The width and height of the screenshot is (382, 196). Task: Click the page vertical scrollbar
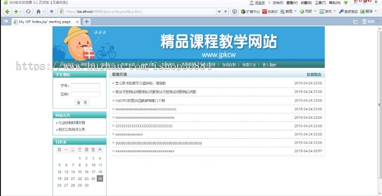coord(379,105)
